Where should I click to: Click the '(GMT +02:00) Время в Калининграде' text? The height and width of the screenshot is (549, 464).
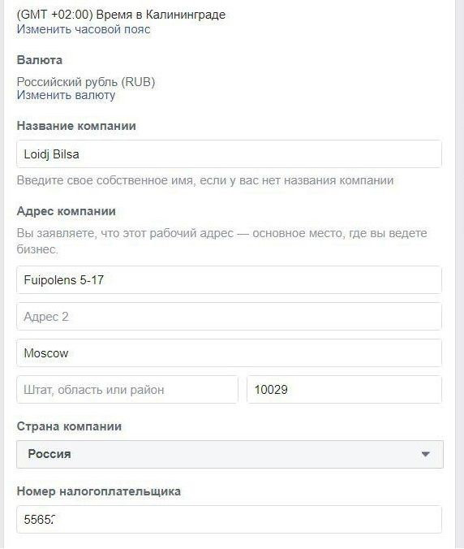click(121, 15)
